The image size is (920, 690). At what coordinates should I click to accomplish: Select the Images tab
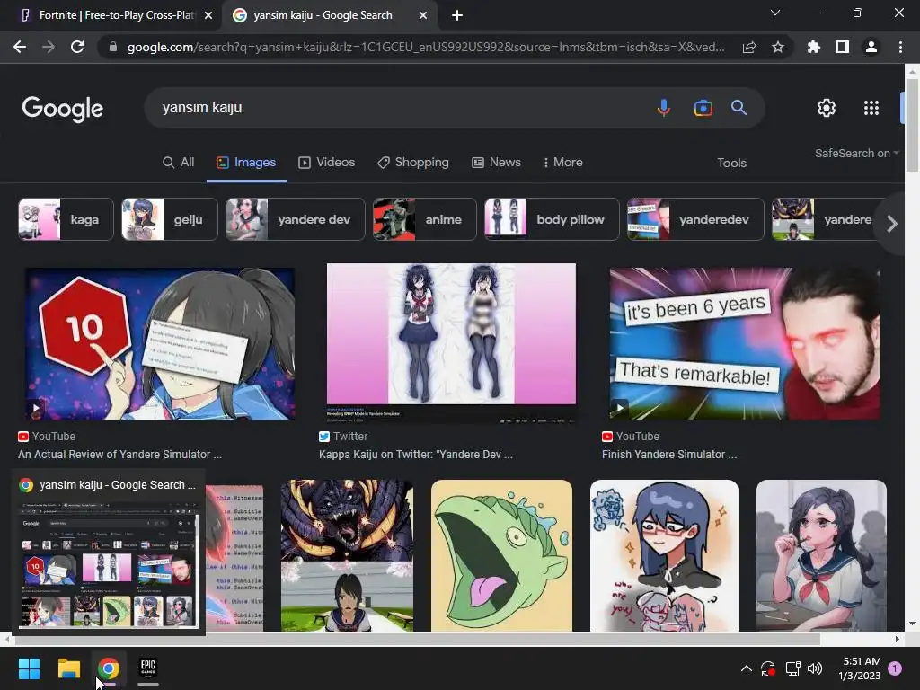point(246,163)
